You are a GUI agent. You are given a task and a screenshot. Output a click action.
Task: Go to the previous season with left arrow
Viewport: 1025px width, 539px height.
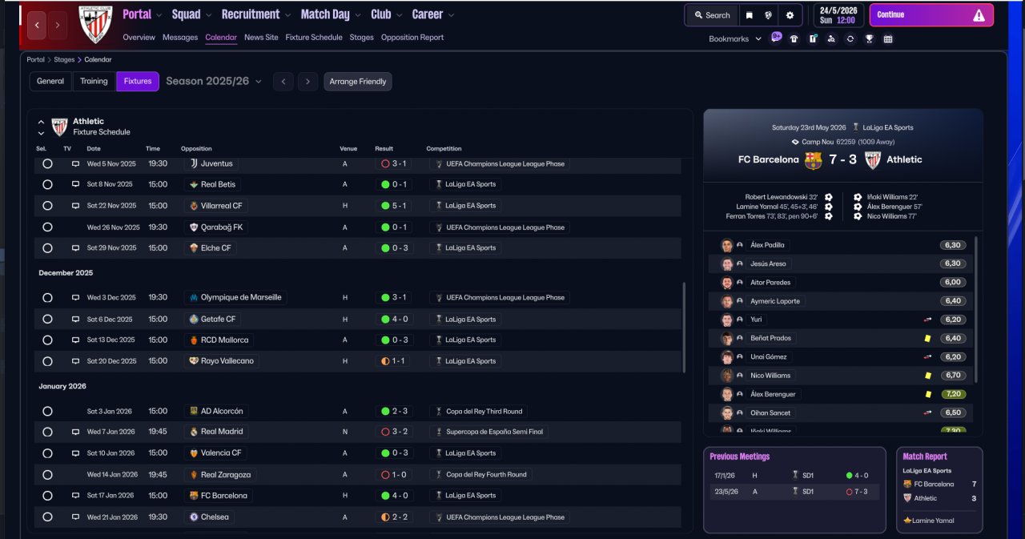283,81
